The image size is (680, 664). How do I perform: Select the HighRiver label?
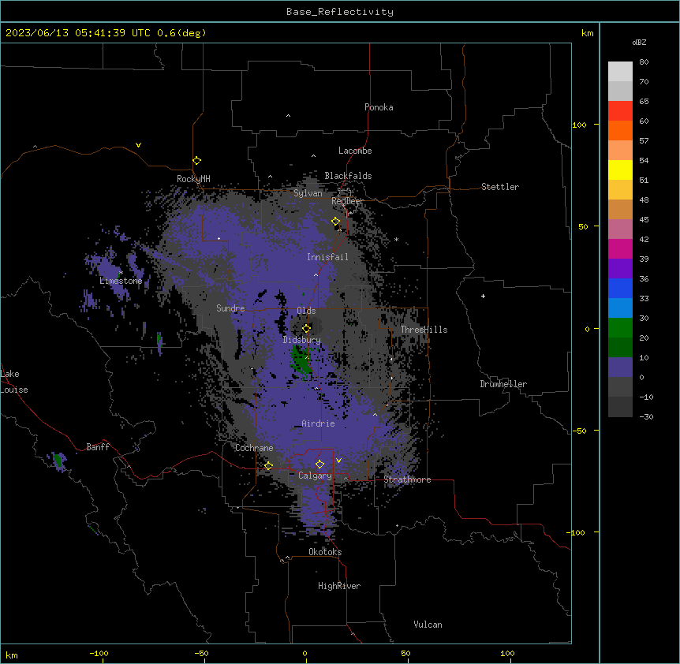point(339,586)
